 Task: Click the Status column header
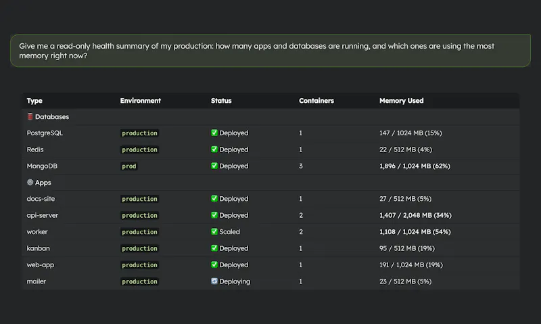pos(221,101)
